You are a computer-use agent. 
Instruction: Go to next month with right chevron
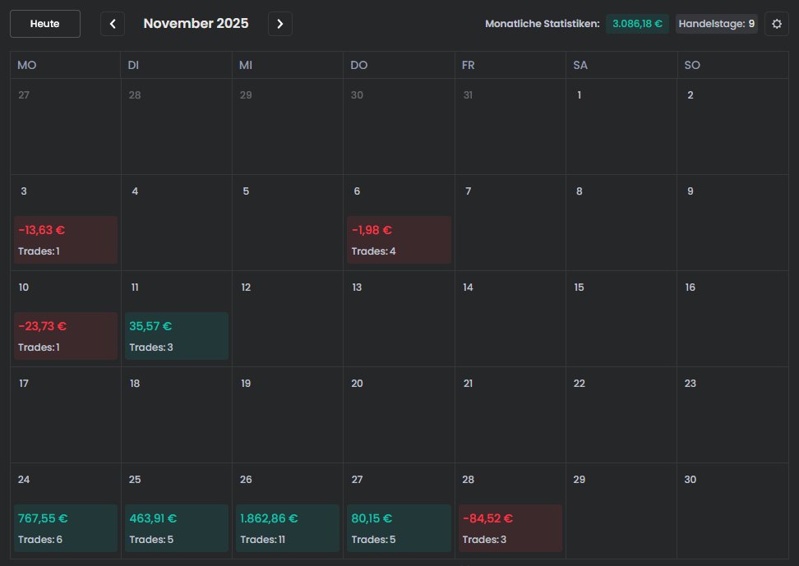(279, 24)
